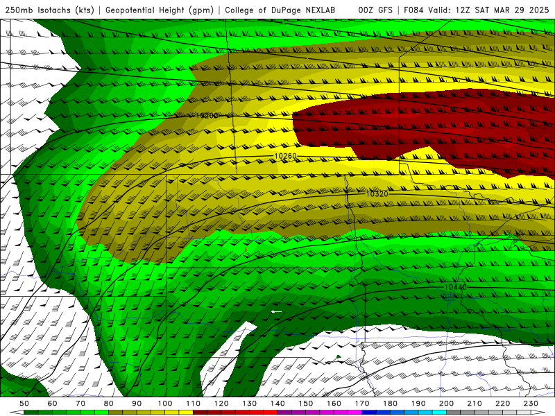This screenshot has width=555, height=416.
Task: Pick the dark grey colorbar segment starting at 200
Action: (x=454, y=413)
